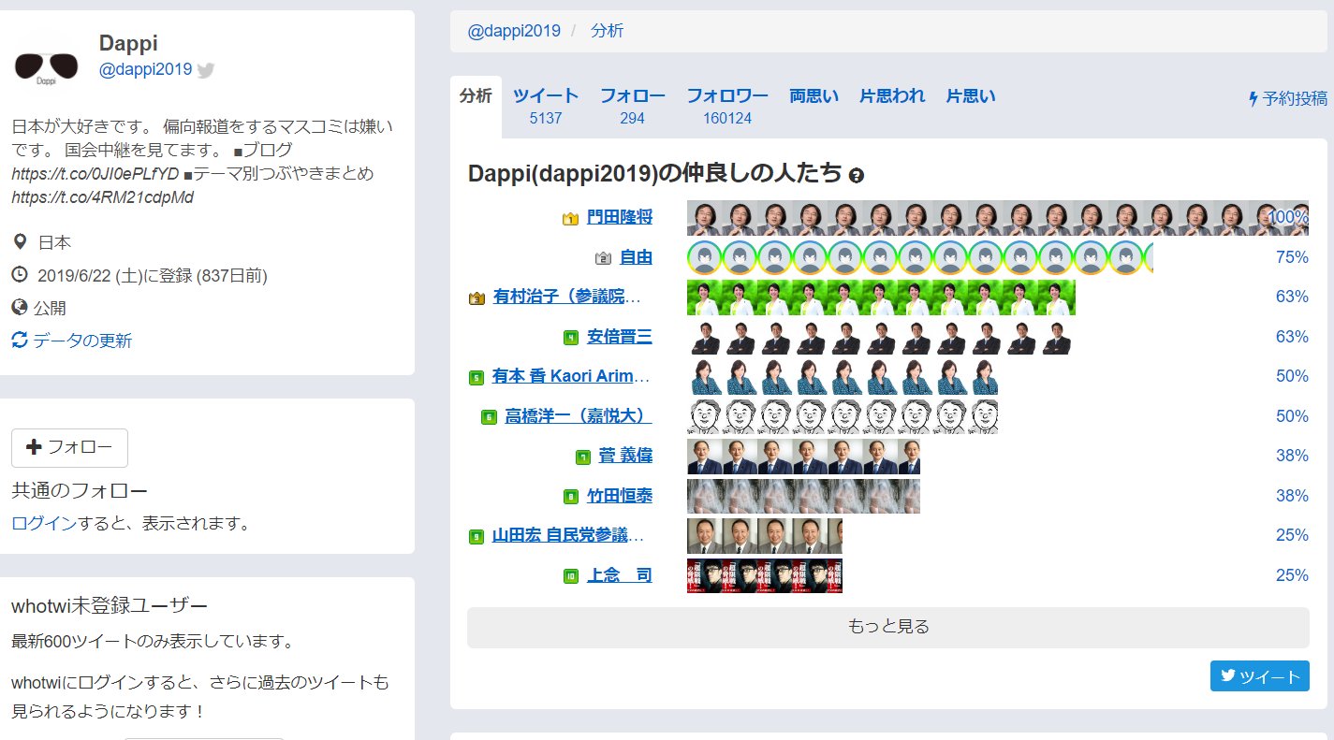Click the help question mark icon by heading
The height and width of the screenshot is (740, 1334).
[x=856, y=176]
